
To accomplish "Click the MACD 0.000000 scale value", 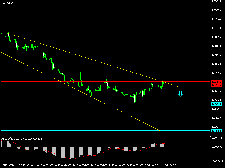I will [217, 146].
